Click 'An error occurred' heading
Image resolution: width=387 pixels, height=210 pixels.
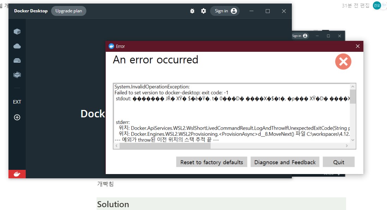pos(155,60)
